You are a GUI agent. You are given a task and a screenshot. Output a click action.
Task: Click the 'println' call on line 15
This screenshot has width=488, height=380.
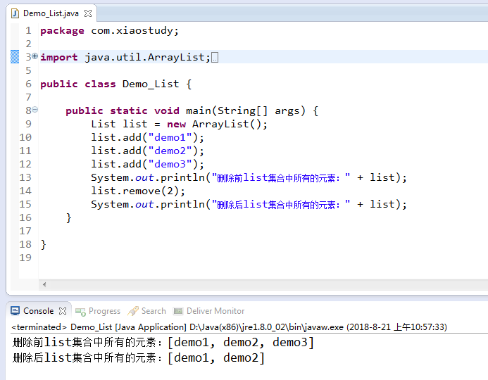(x=182, y=204)
